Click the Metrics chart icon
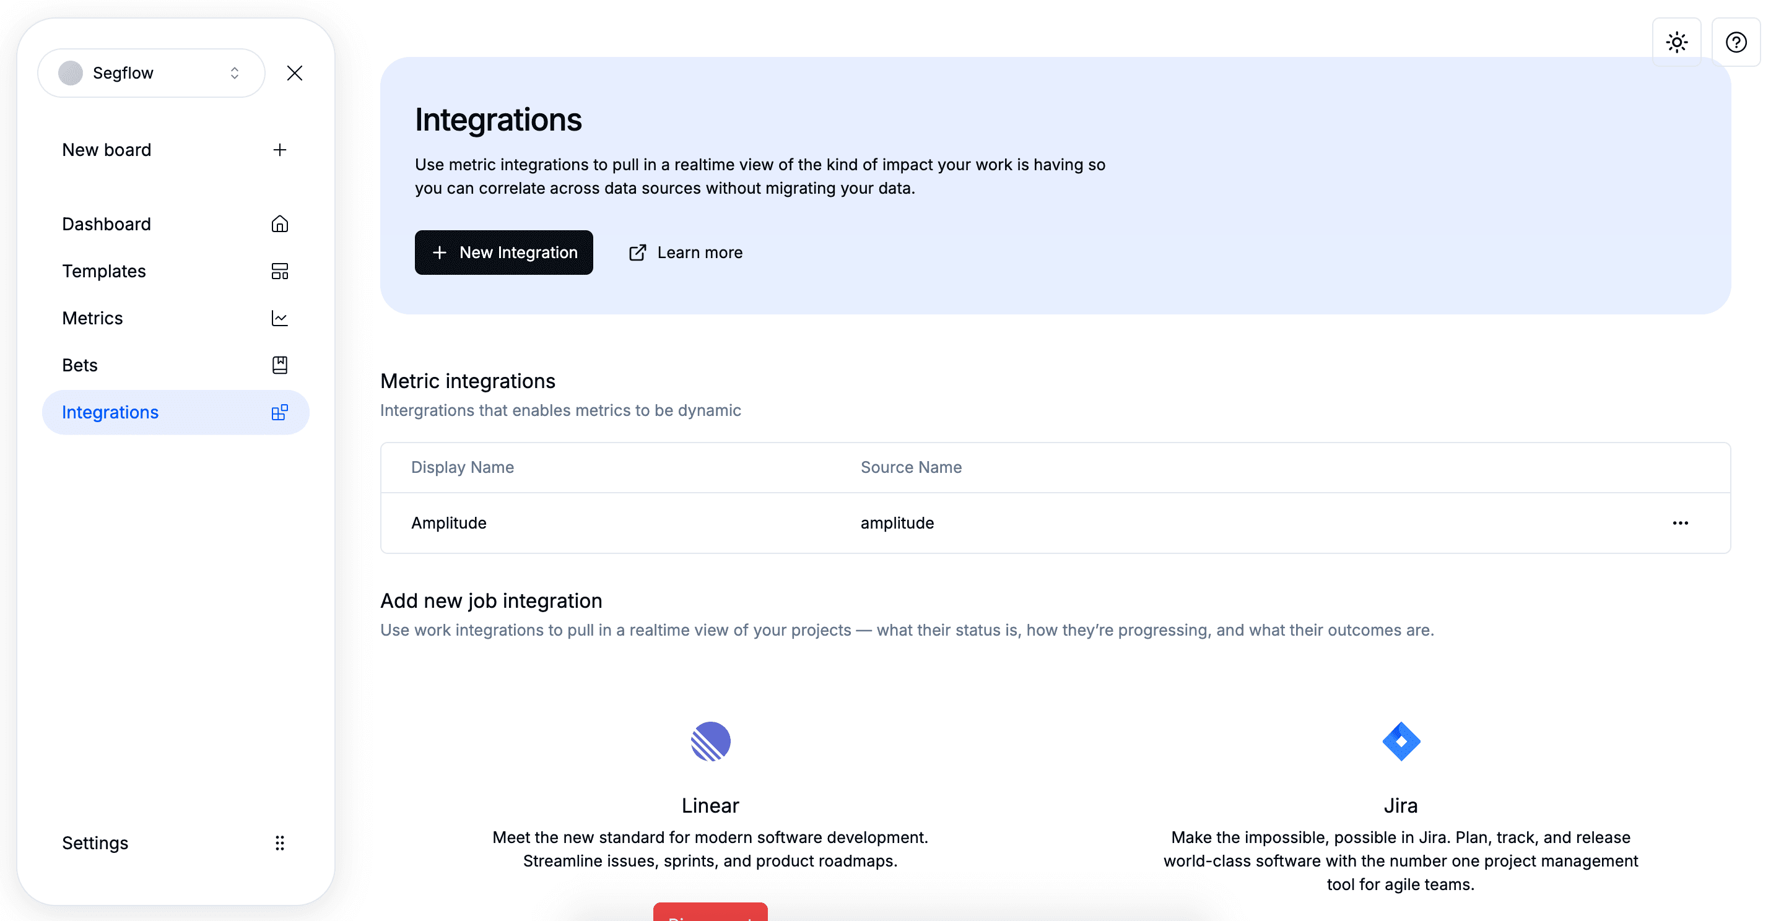Image resolution: width=1776 pixels, height=921 pixels. [x=279, y=318]
